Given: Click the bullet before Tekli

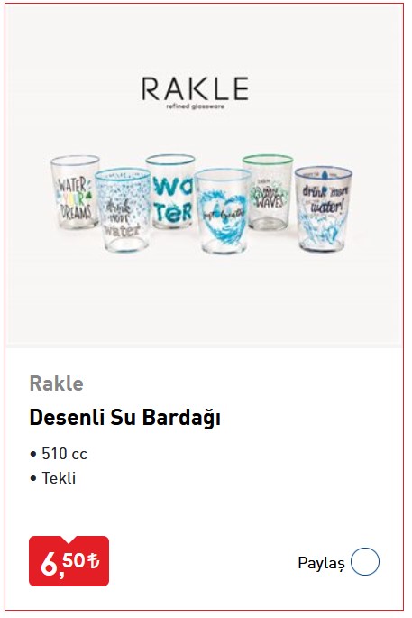Looking at the screenshot, I should point(32,478).
